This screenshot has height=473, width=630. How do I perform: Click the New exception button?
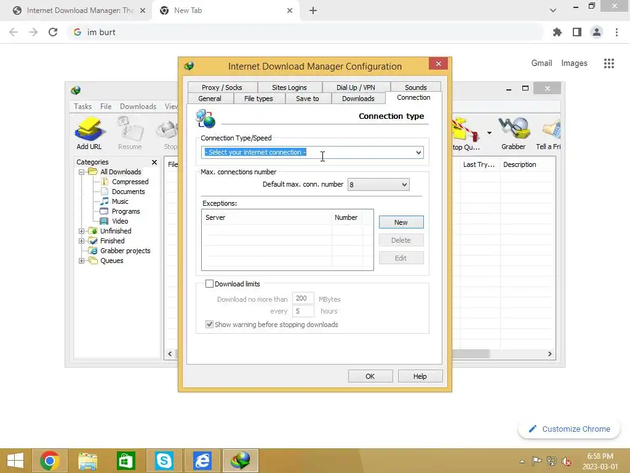point(401,222)
